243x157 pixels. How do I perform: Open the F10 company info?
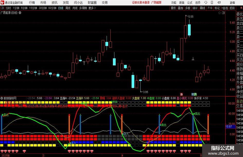[x=210, y=8]
